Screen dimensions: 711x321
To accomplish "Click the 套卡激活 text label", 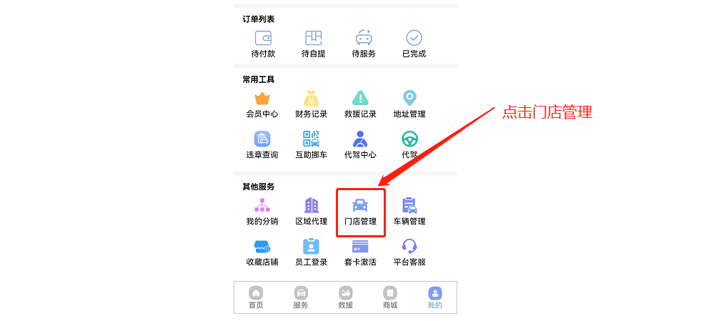I will pyautogui.click(x=360, y=262).
